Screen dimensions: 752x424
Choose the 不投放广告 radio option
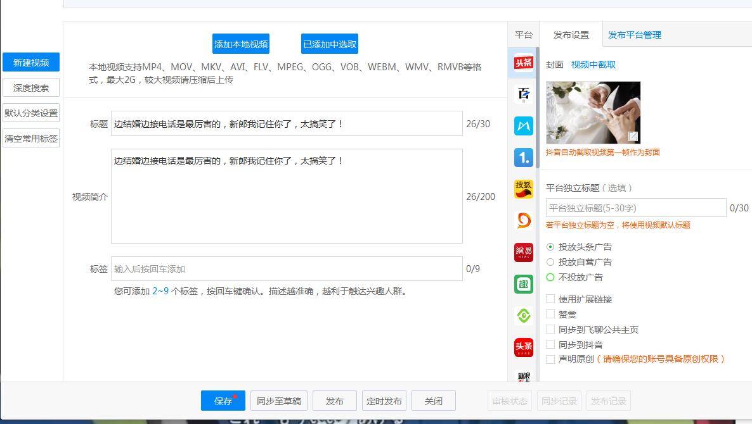click(x=550, y=277)
